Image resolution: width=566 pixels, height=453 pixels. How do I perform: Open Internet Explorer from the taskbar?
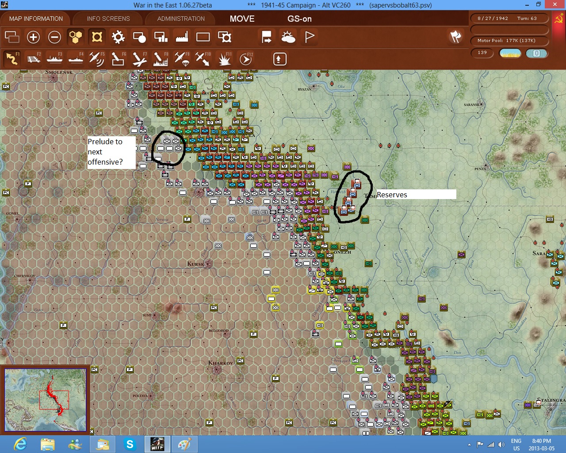point(20,444)
